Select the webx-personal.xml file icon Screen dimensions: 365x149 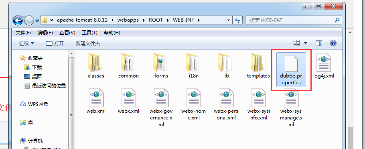click(226, 97)
